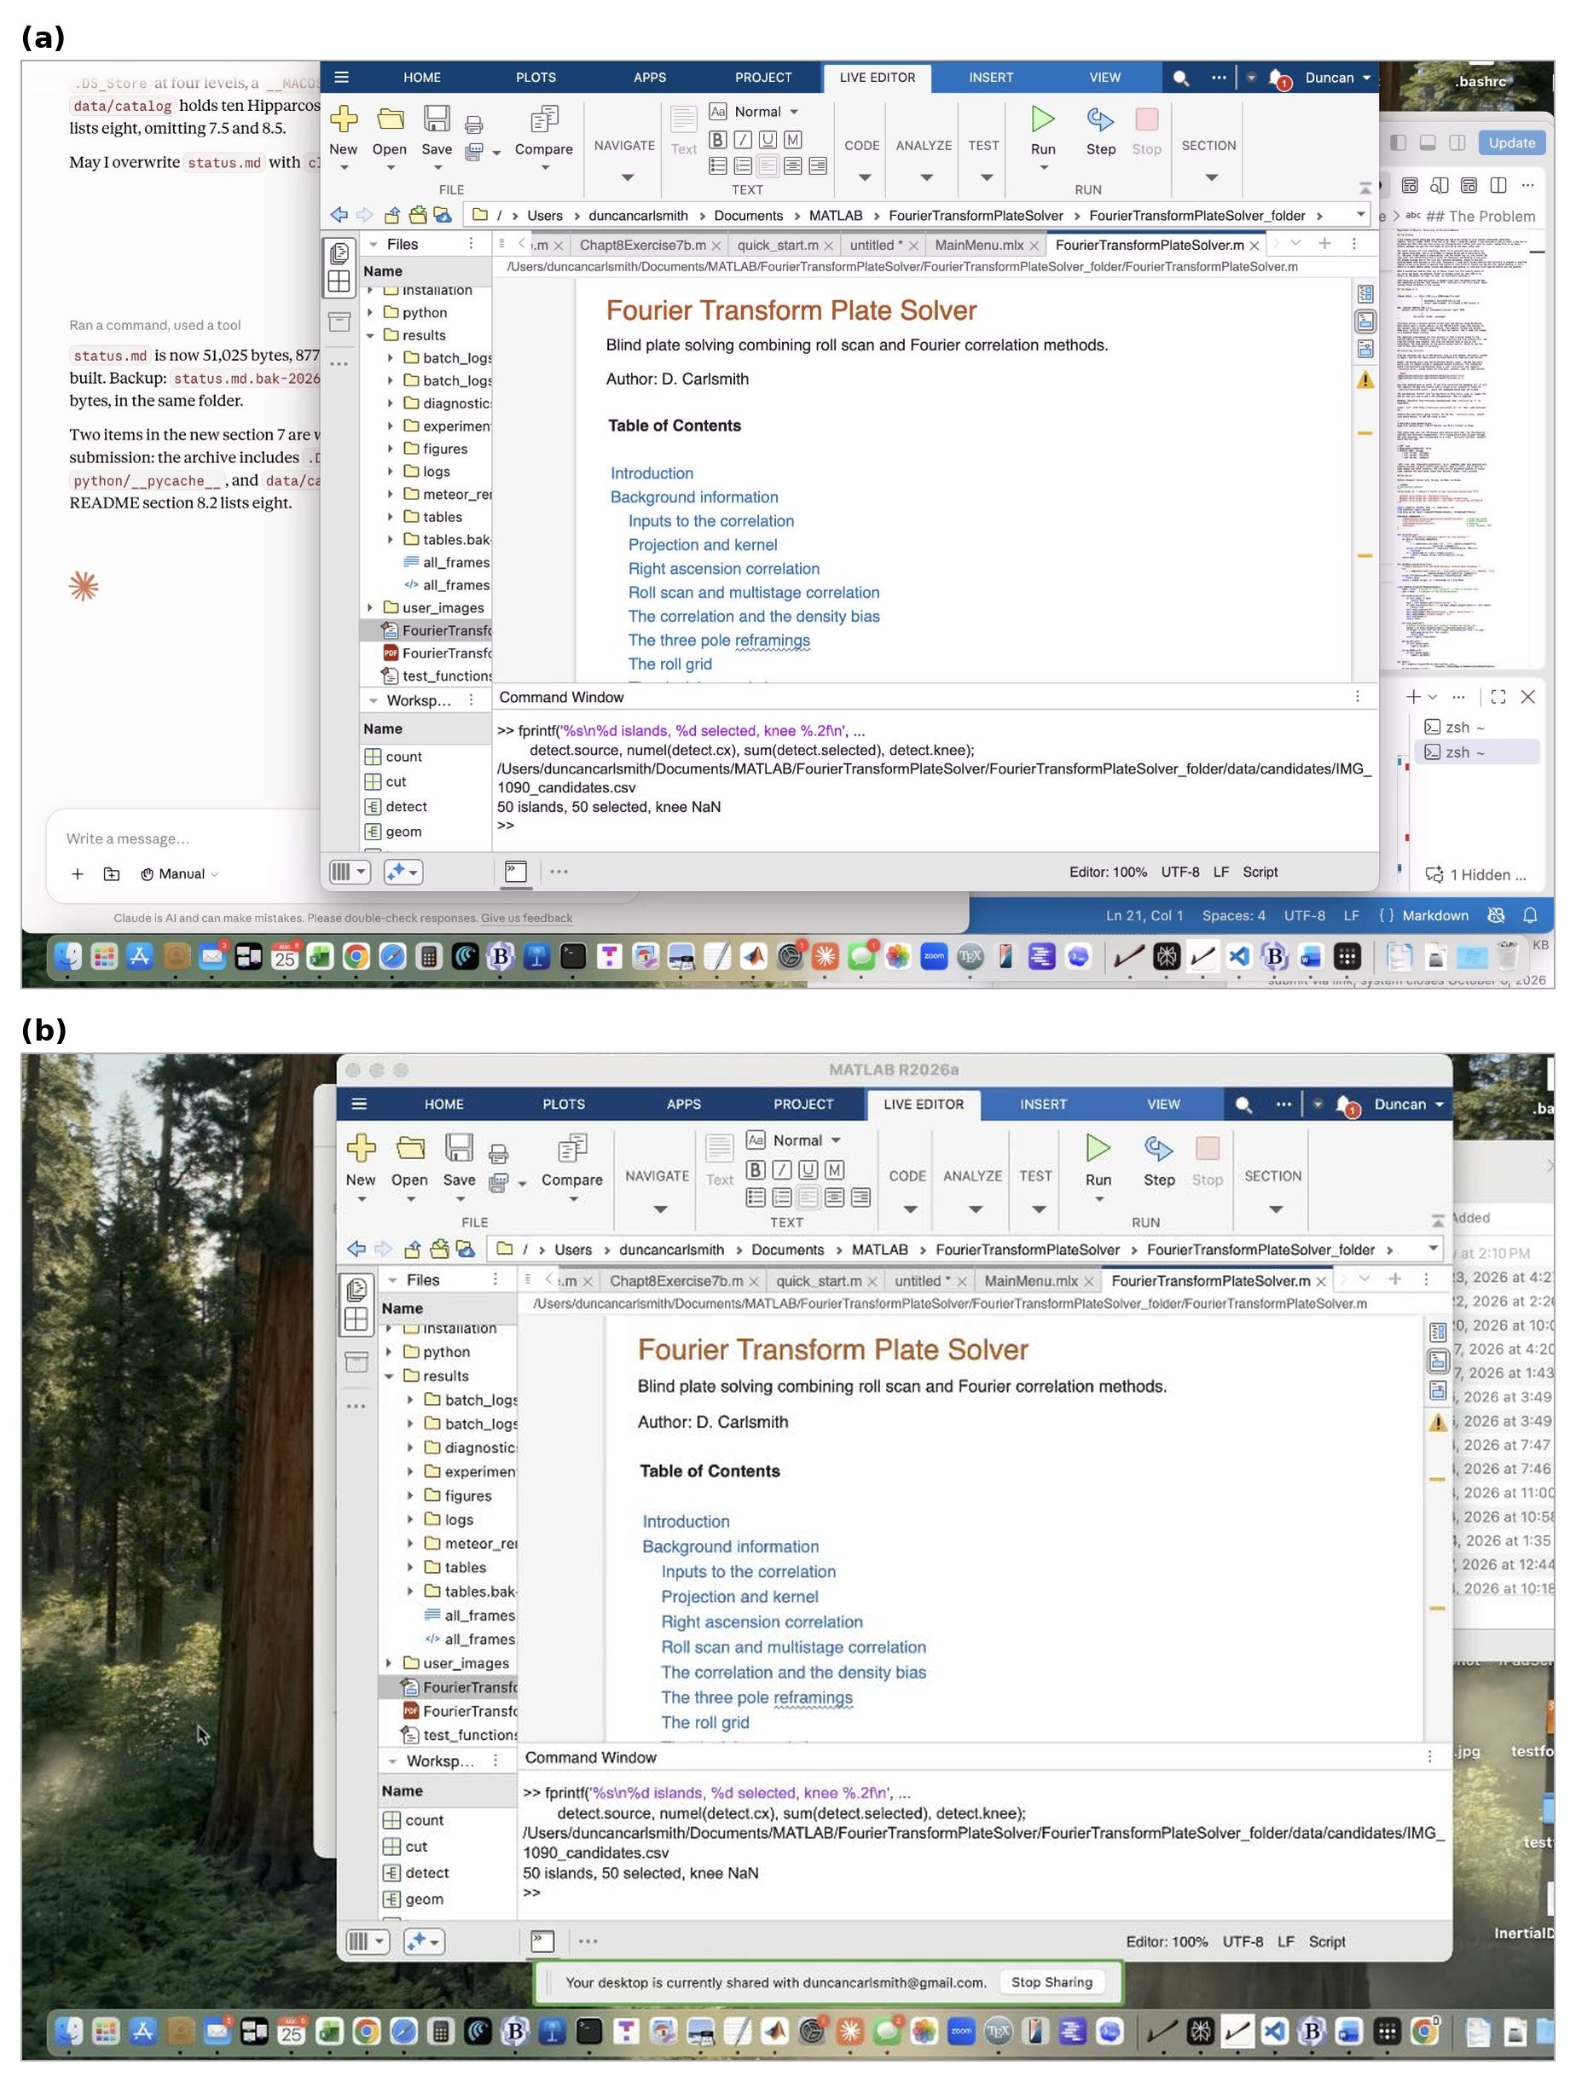In panel (a), select the output on right view

(x=1365, y=294)
